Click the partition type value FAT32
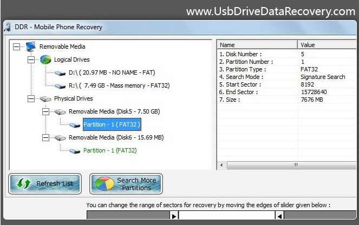The height and width of the screenshot is (225, 359). [x=309, y=69]
